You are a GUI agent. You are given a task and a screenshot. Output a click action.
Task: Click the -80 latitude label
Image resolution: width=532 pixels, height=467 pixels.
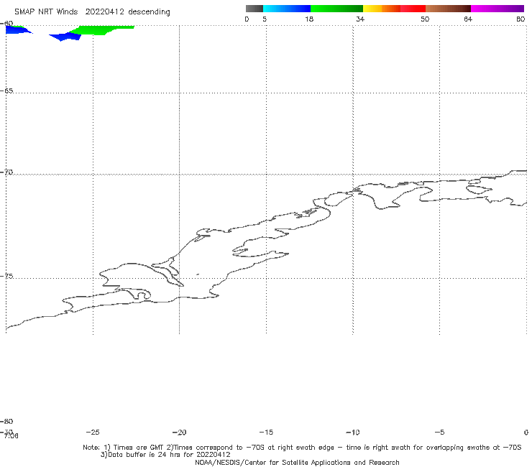point(6,421)
